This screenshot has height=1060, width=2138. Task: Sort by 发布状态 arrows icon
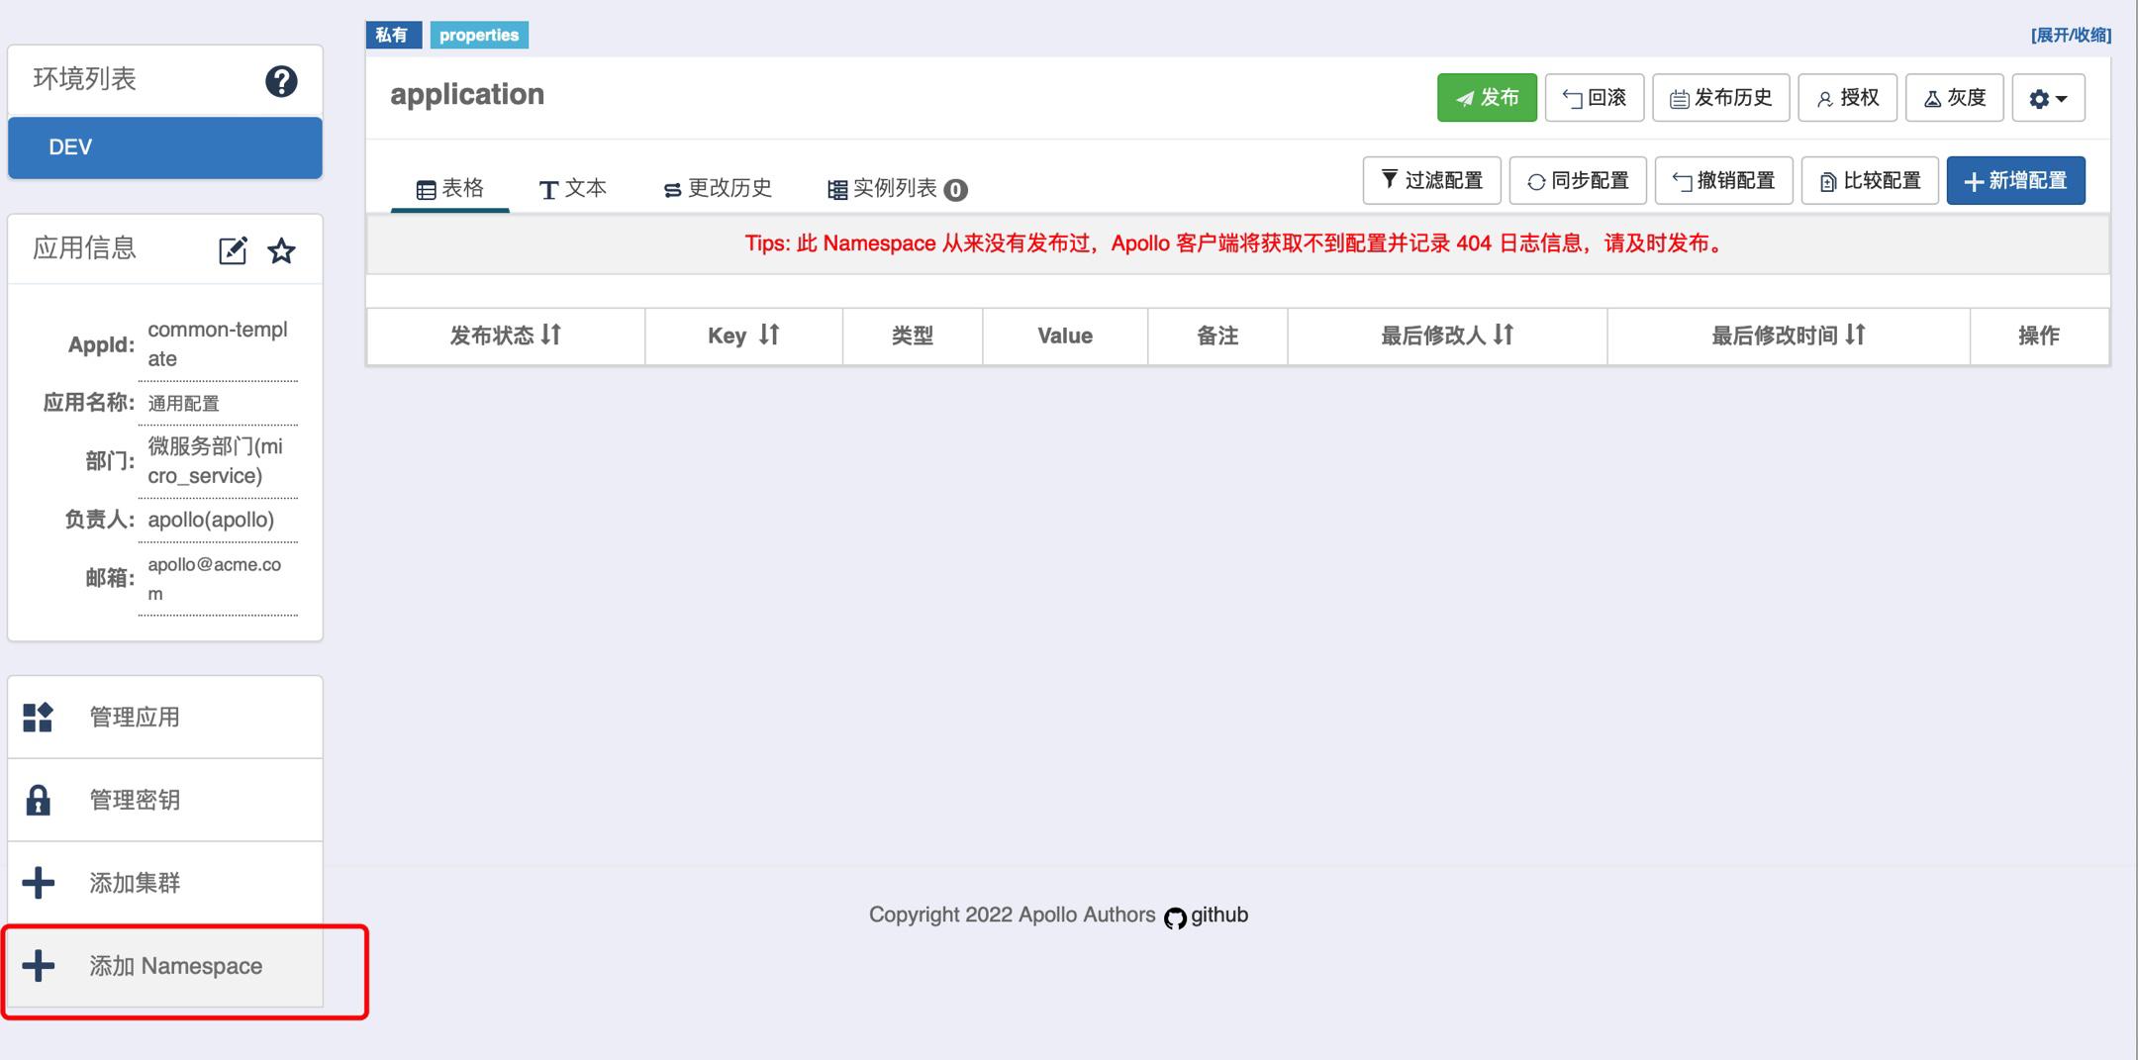click(551, 335)
